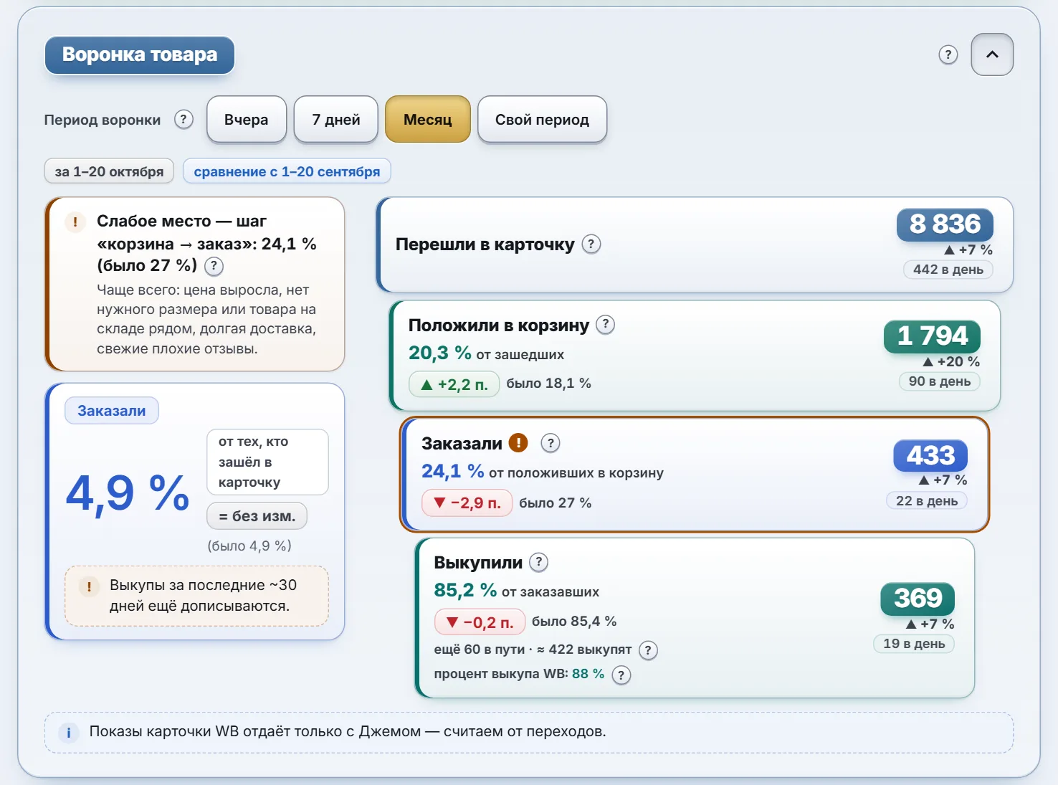The width and height of the screenshot is (1058, 785).
Task: Click the 1 794 count badge
Action: 932,336
